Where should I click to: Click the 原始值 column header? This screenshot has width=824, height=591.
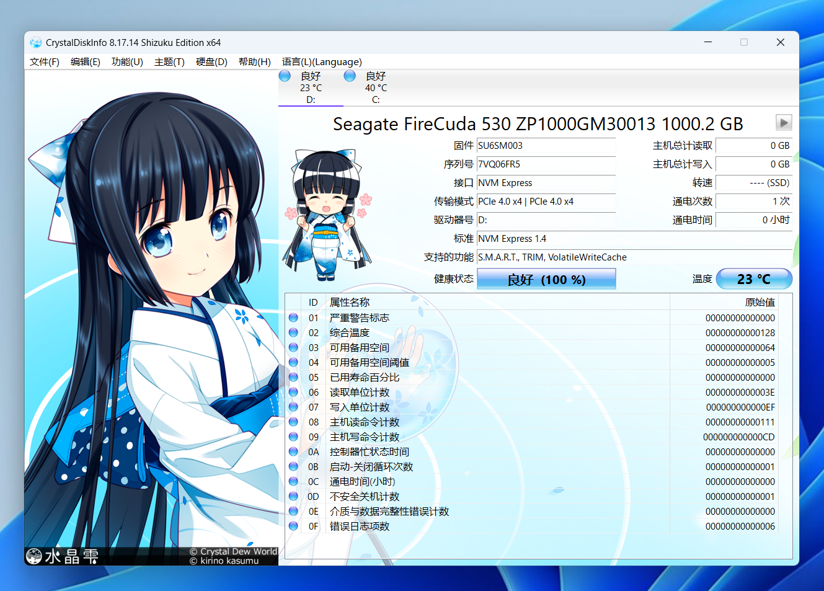click(x=724, y=303)
